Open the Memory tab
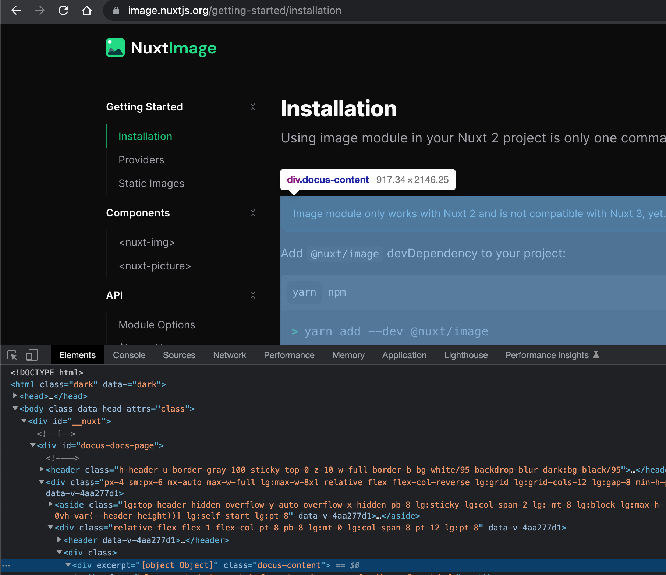Screen dimensions: 666x575 (x=348, y=355)
